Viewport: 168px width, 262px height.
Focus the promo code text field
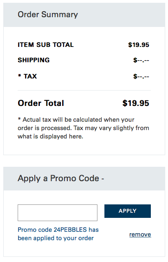pos(58,213)
